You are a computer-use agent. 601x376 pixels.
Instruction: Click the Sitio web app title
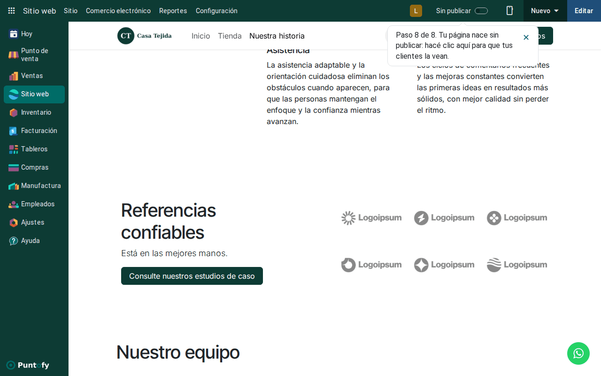tap(39, 11)
